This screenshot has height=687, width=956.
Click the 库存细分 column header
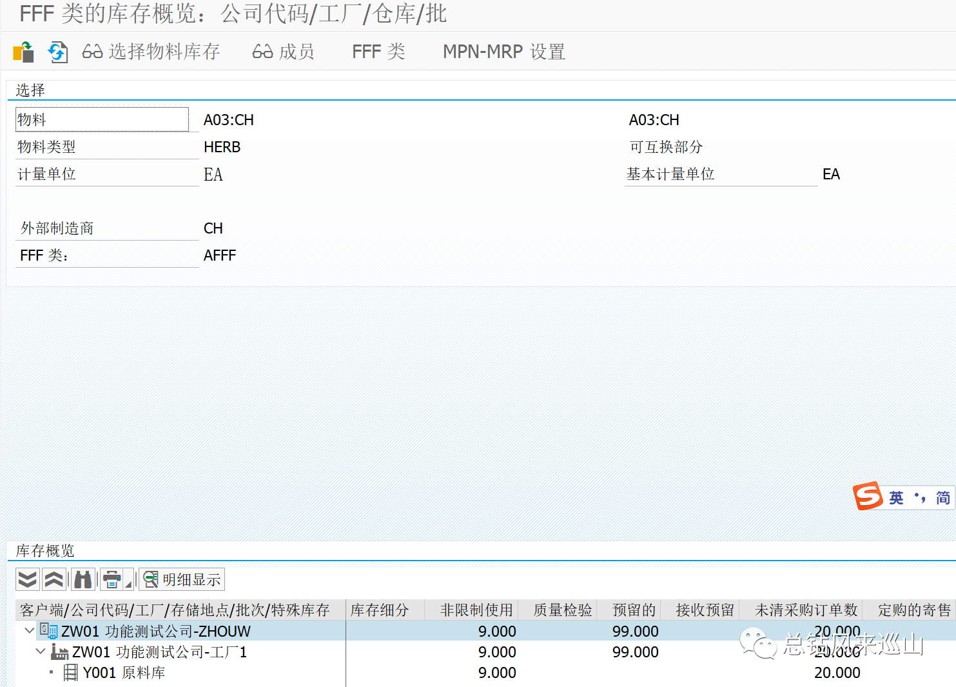pos(385,610)
